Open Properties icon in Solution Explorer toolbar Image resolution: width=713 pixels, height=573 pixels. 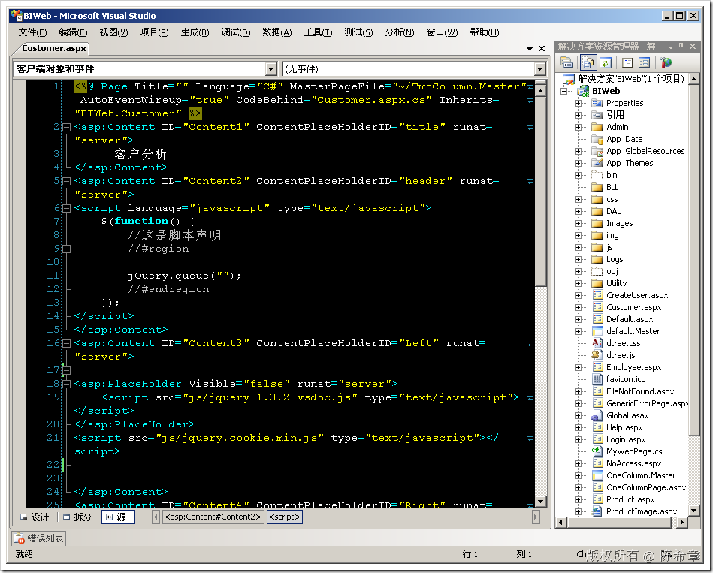coord(566,62)
